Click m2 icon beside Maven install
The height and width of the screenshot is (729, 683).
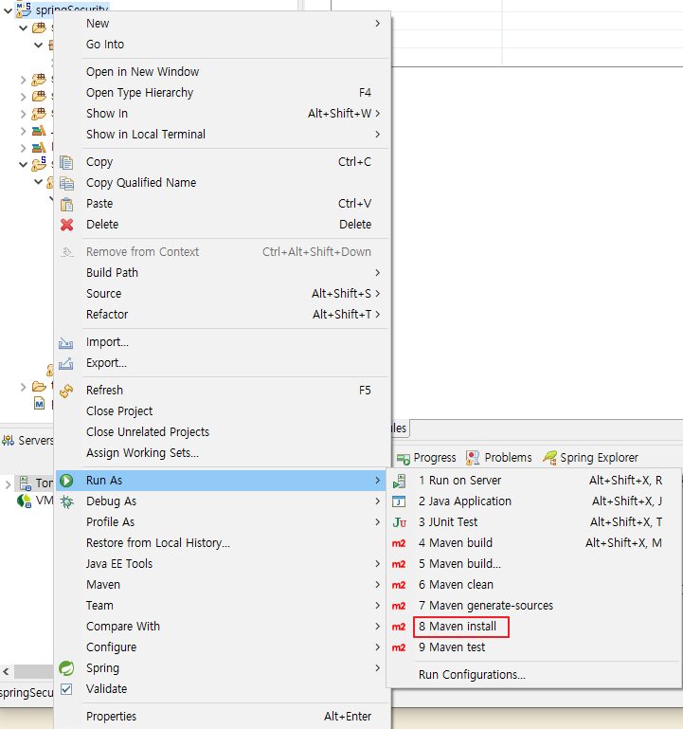coord(399,627)
